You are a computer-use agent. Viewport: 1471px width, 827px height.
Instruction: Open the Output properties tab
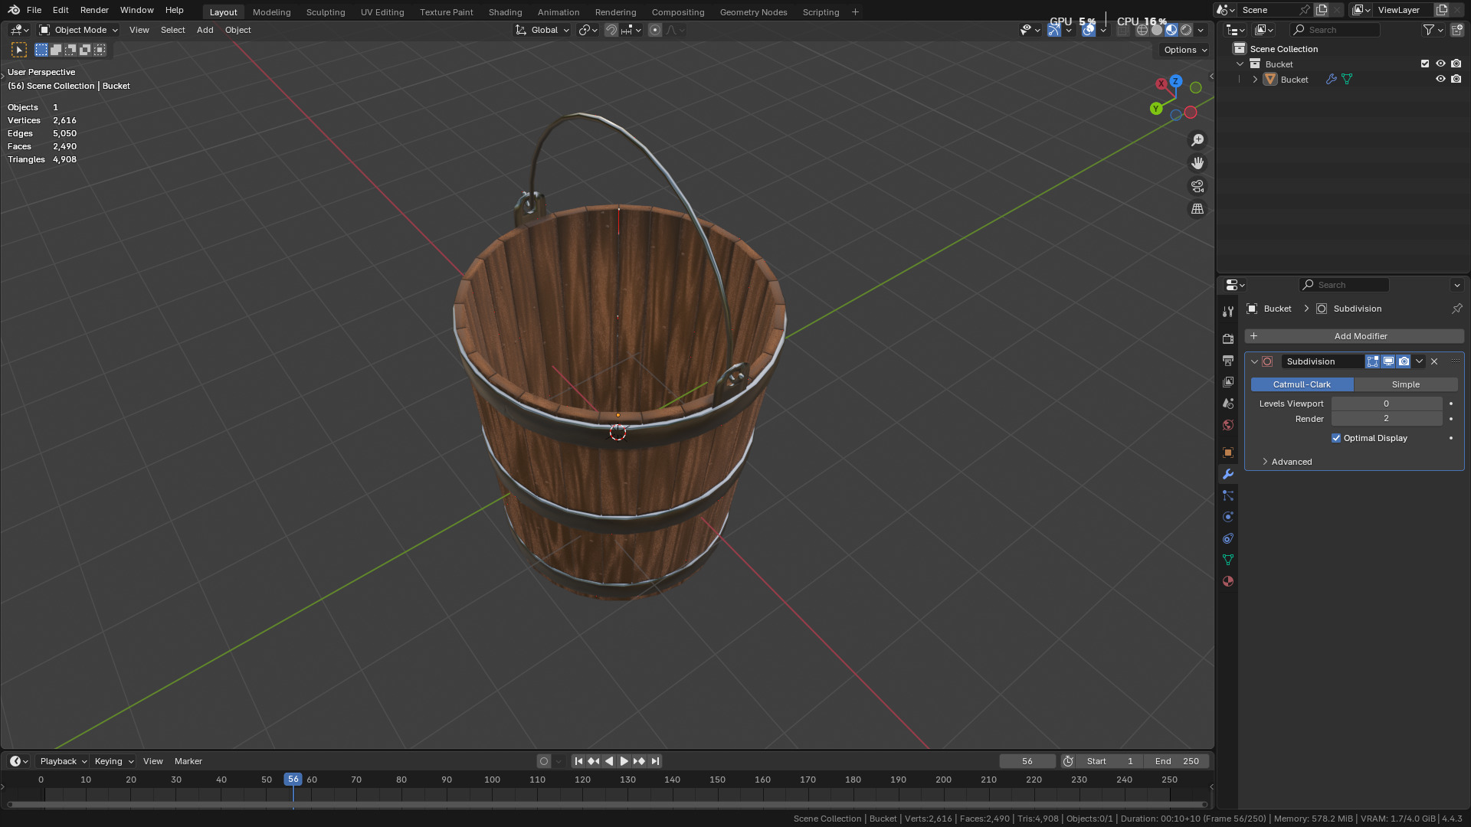coord(1228,360)
